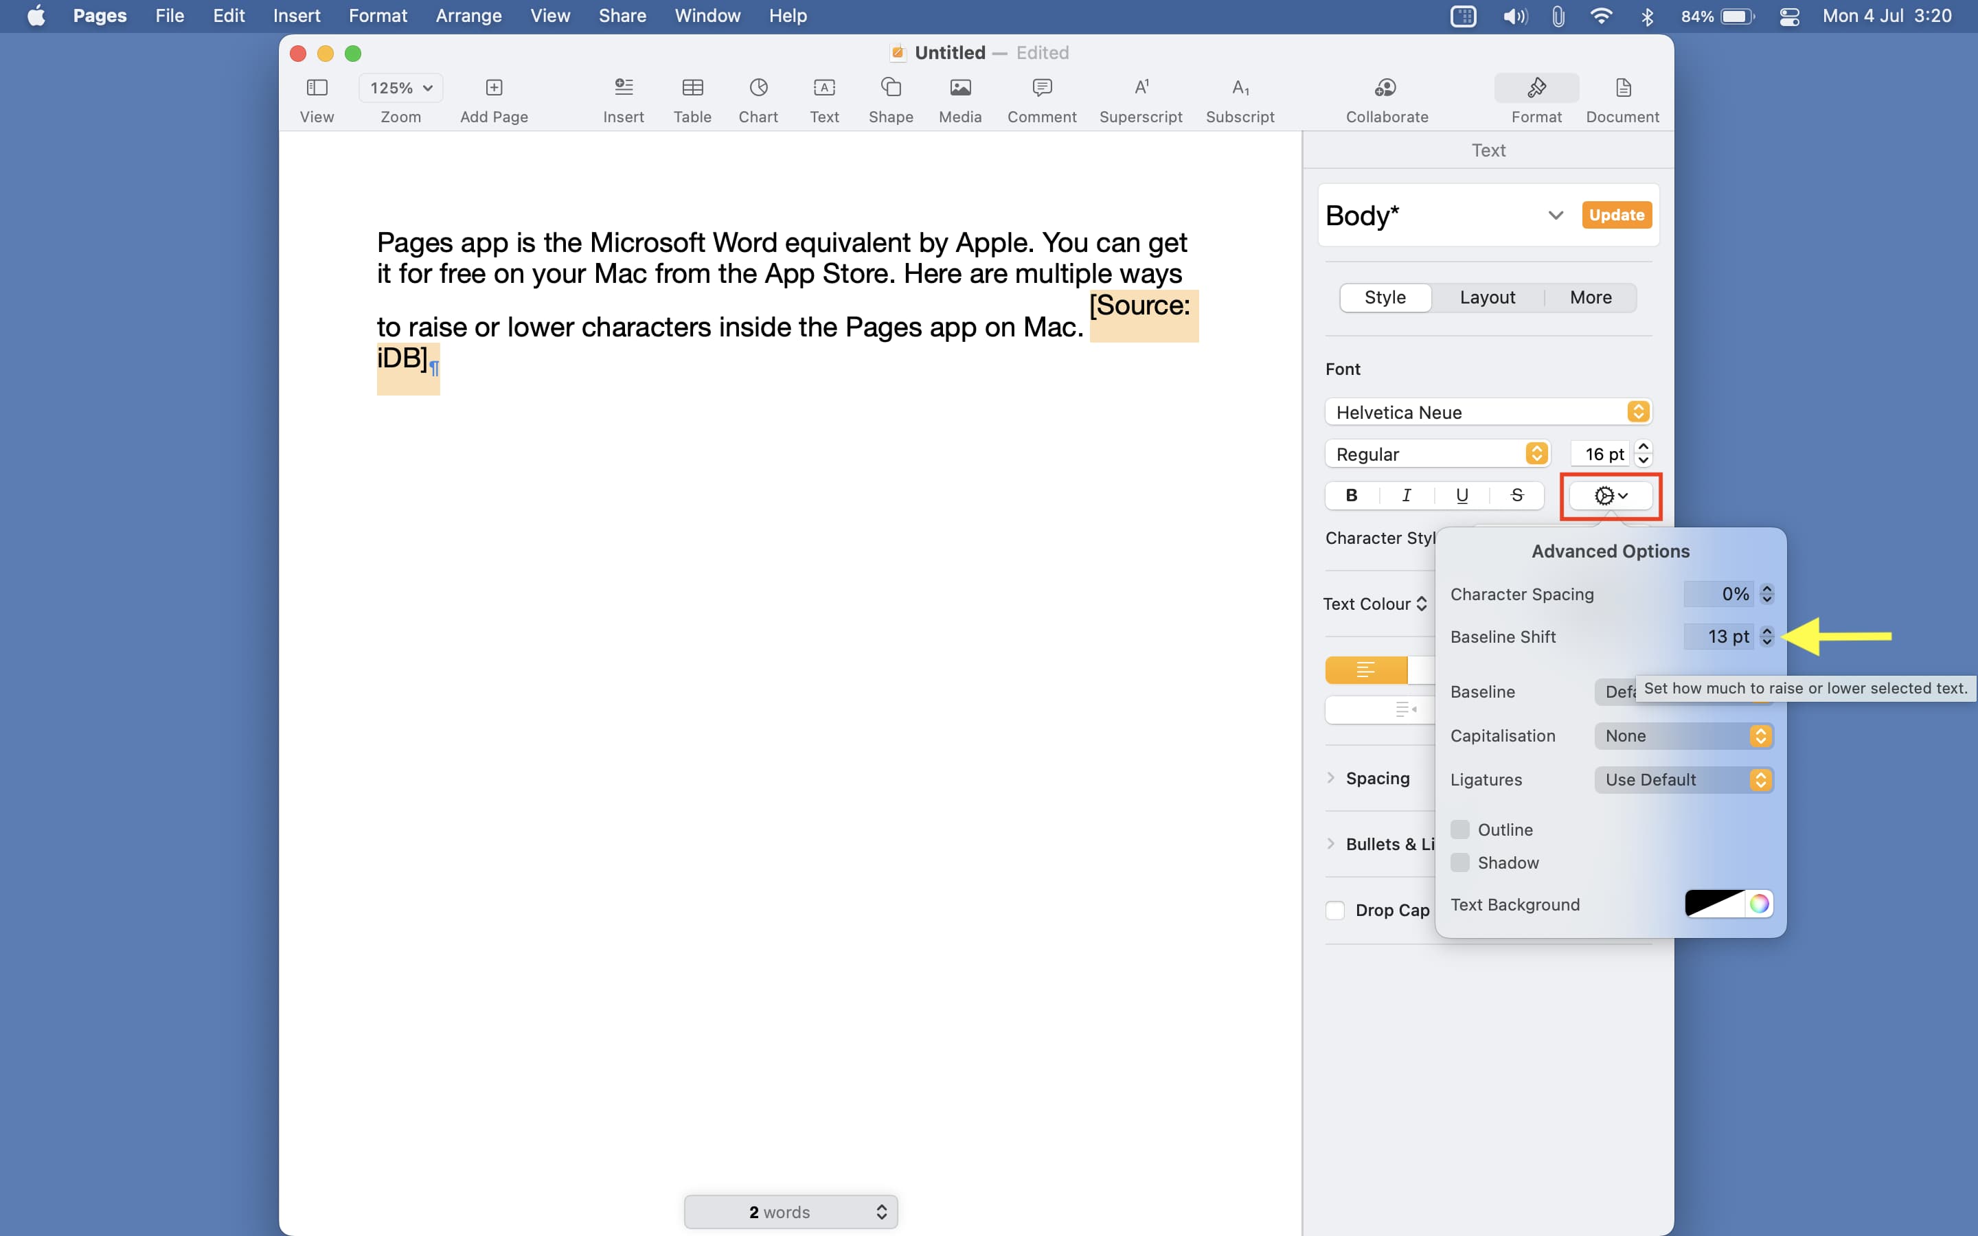Click the Add Page toolbar icon

(x=494, y=87)
